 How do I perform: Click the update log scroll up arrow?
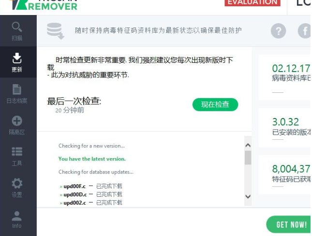pos(248,145)
